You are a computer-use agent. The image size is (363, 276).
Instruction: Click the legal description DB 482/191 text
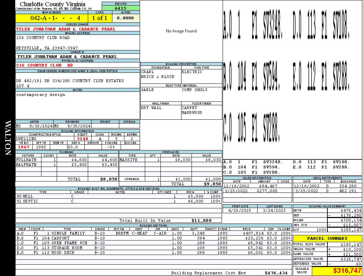pos(70,81)
